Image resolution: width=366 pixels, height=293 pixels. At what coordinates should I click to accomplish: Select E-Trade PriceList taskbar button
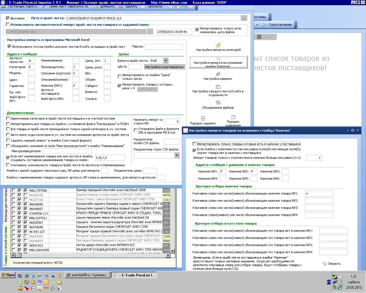pos(134,275)
